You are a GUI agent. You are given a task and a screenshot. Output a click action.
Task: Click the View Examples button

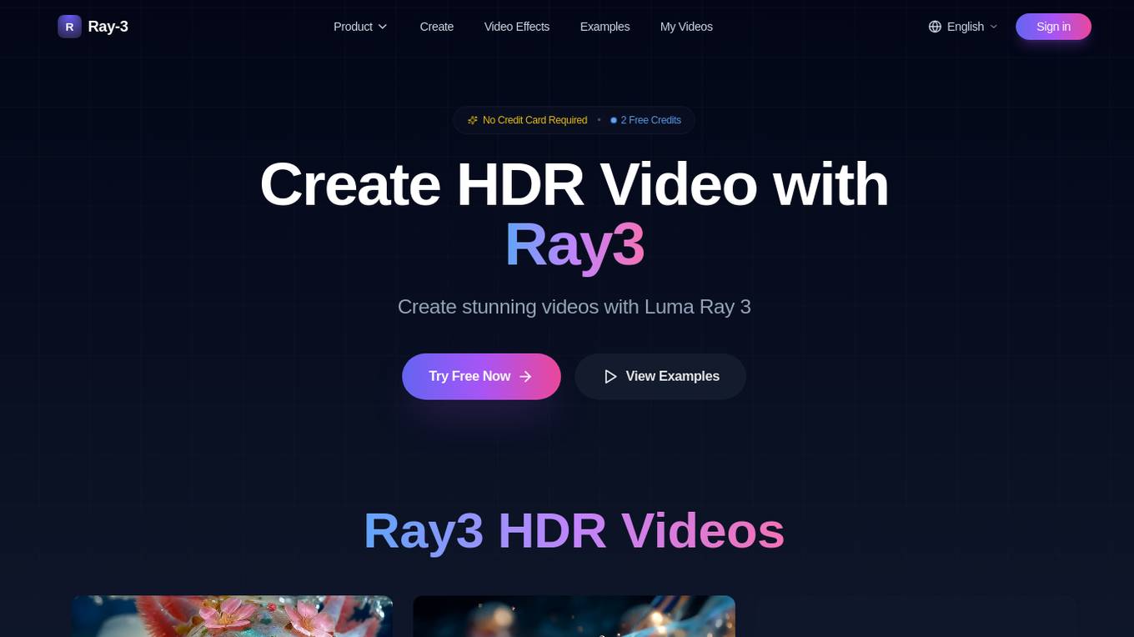(660, 376)
